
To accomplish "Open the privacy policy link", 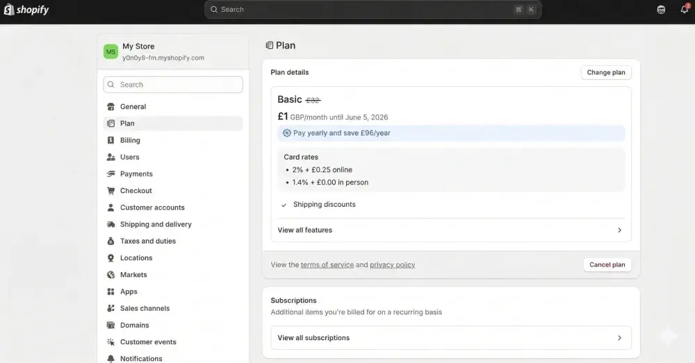I will pyautogui.click(x=392, y=264).
